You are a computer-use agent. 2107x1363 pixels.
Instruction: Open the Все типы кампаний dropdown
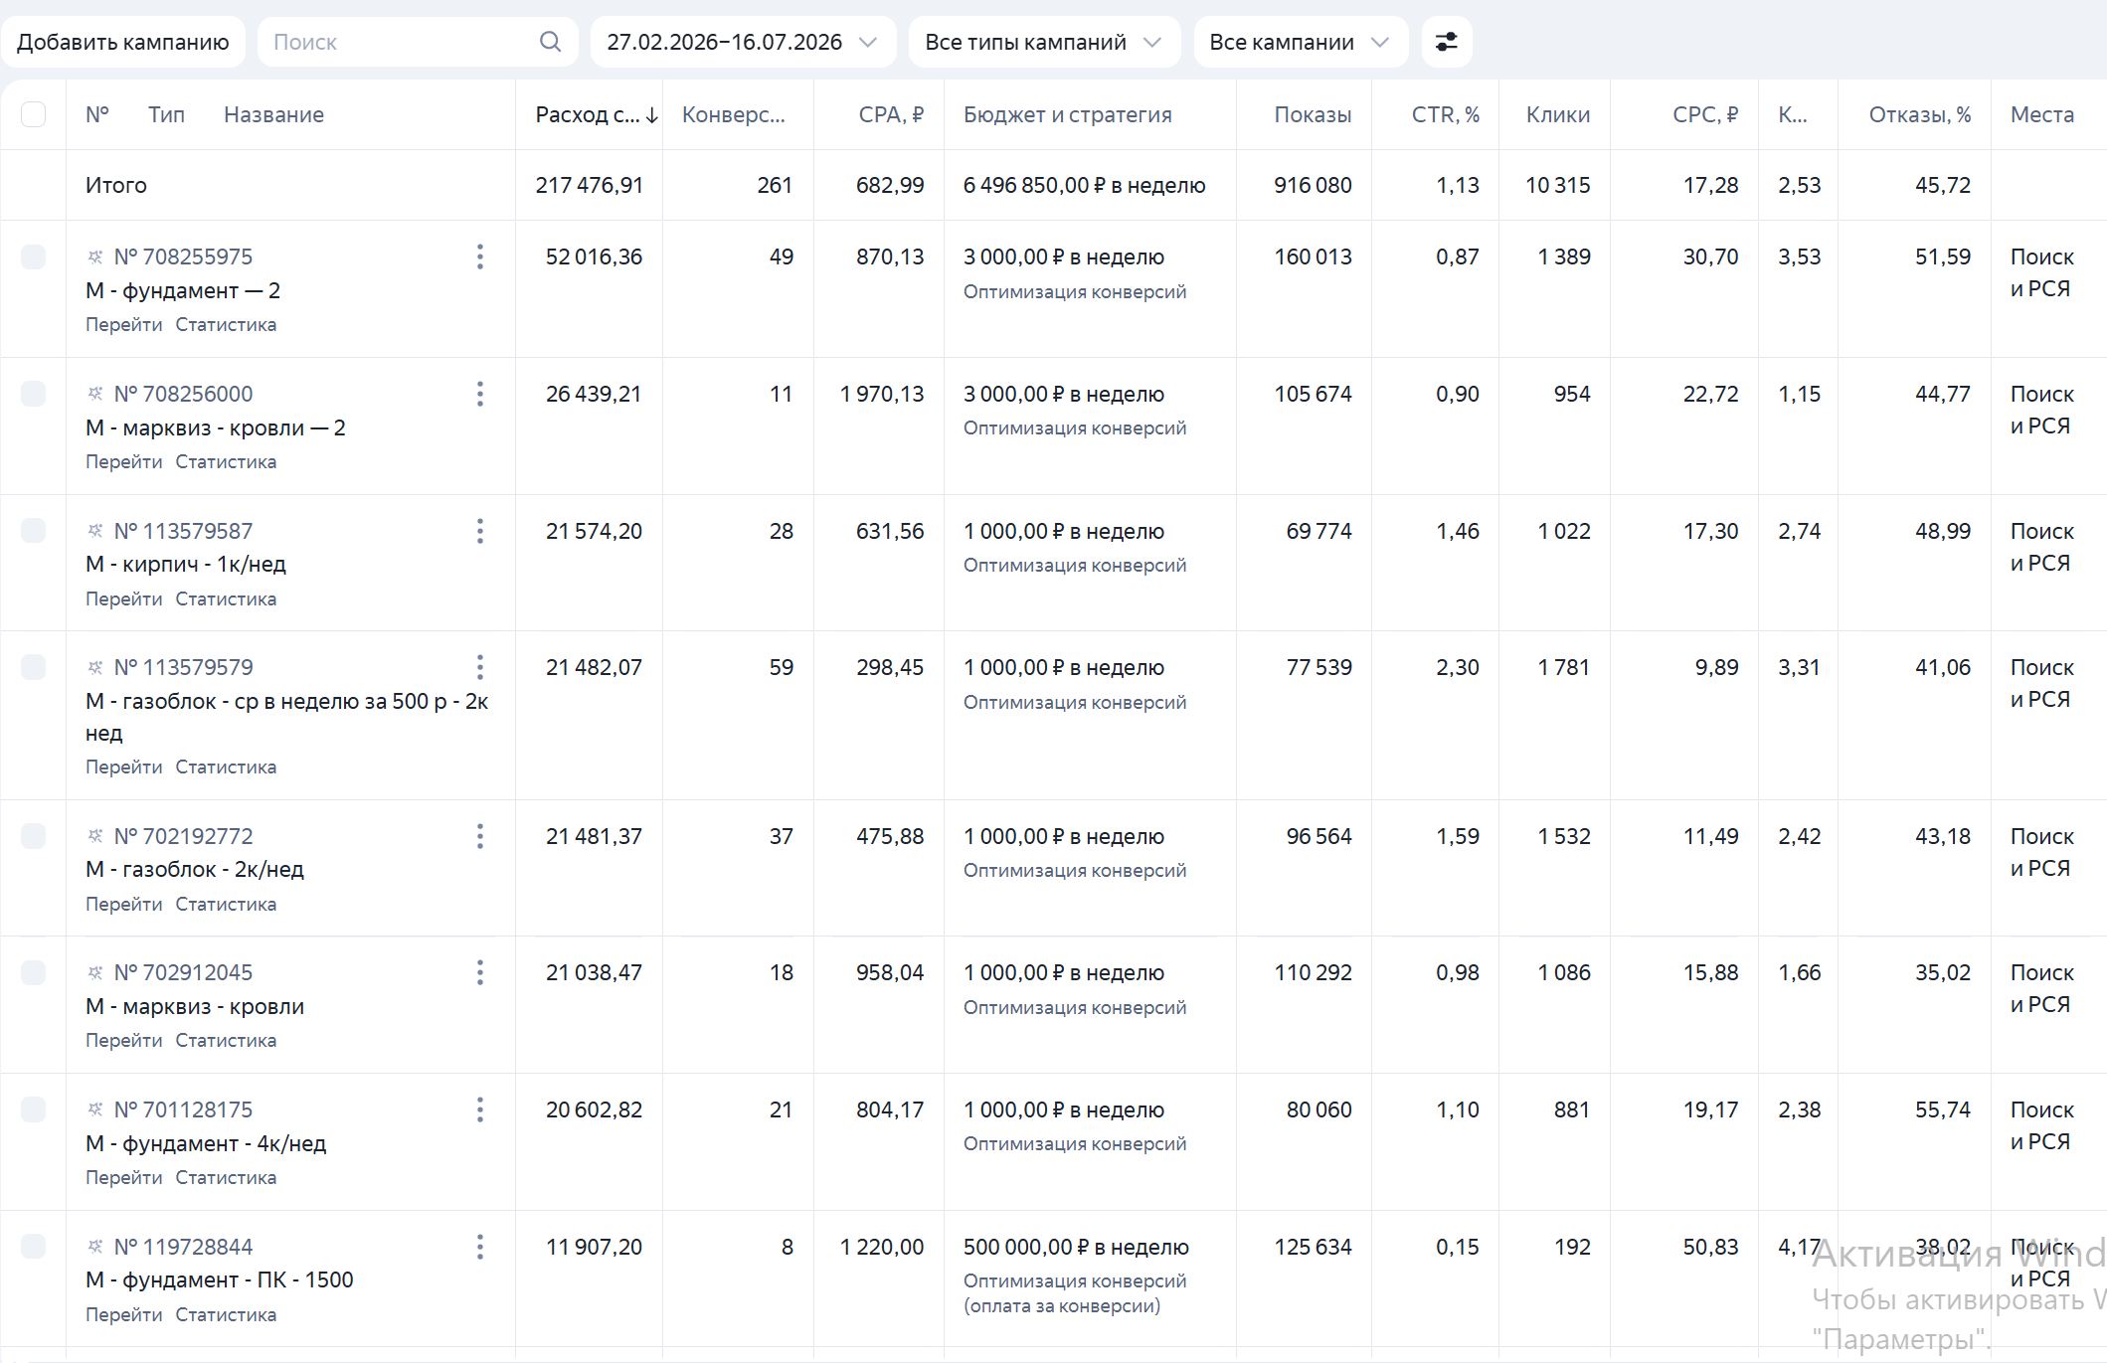coord(1044,42)
